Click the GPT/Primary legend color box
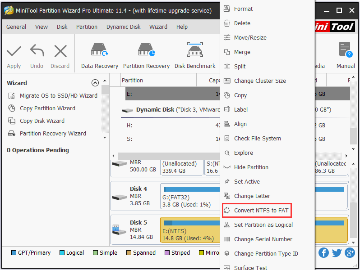360x270 pixels. click(x=14, y=252)
